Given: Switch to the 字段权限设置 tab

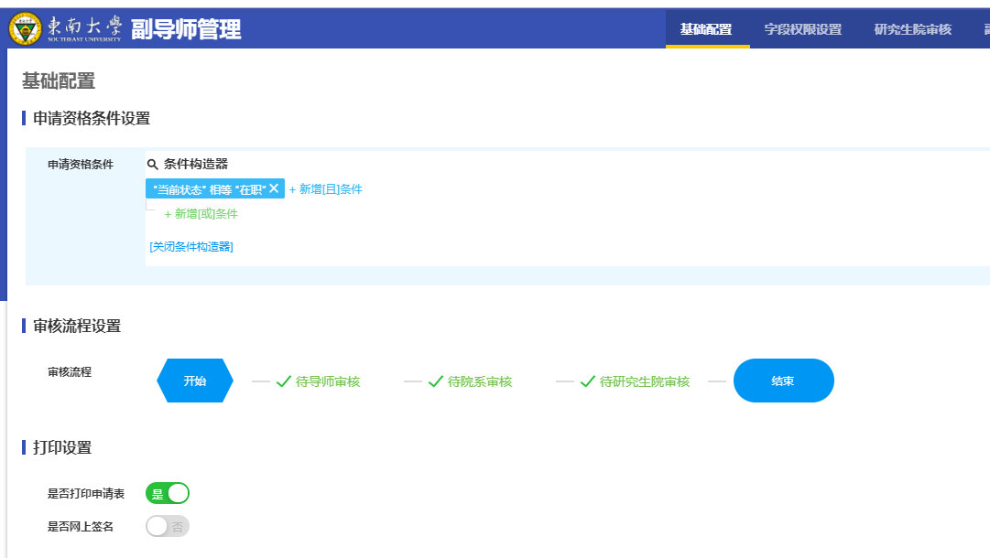Looking at the screenshot, I should coord(802,29).
